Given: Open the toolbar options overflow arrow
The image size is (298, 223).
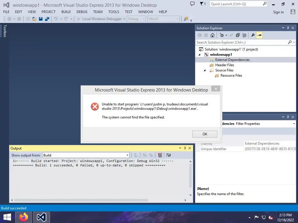Looking at the screenshot, I should (x=191, y=20).
